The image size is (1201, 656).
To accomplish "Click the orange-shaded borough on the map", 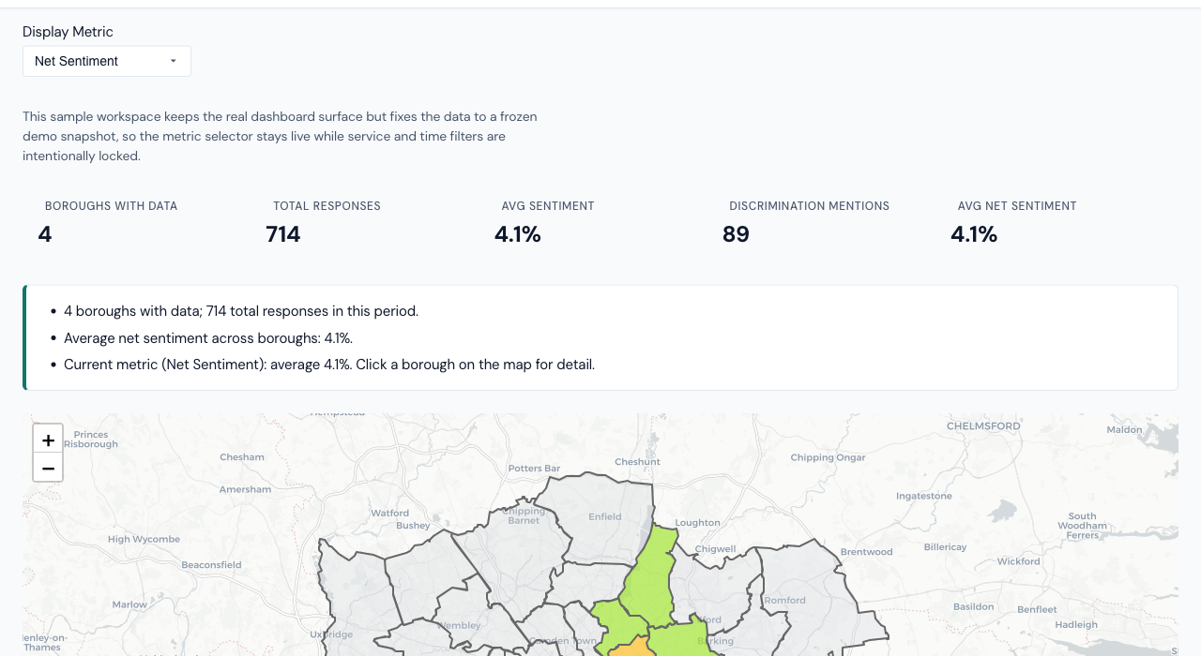I will pos(634,647).
